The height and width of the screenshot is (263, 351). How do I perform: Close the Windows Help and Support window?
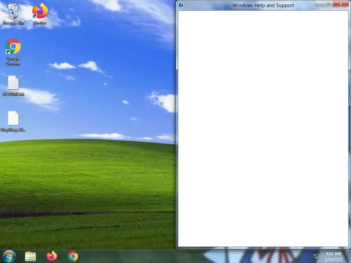click(x=341, y=4)
